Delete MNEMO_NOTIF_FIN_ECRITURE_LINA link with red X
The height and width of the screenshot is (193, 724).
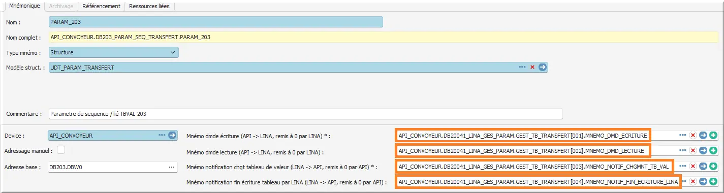point(693,181)
